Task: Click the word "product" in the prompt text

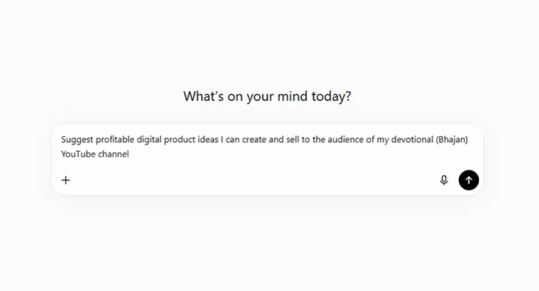Action: [179, 139]
